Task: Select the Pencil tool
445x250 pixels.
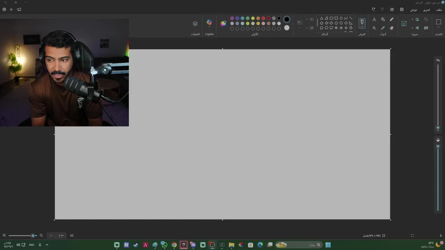Action: (391, 19)
